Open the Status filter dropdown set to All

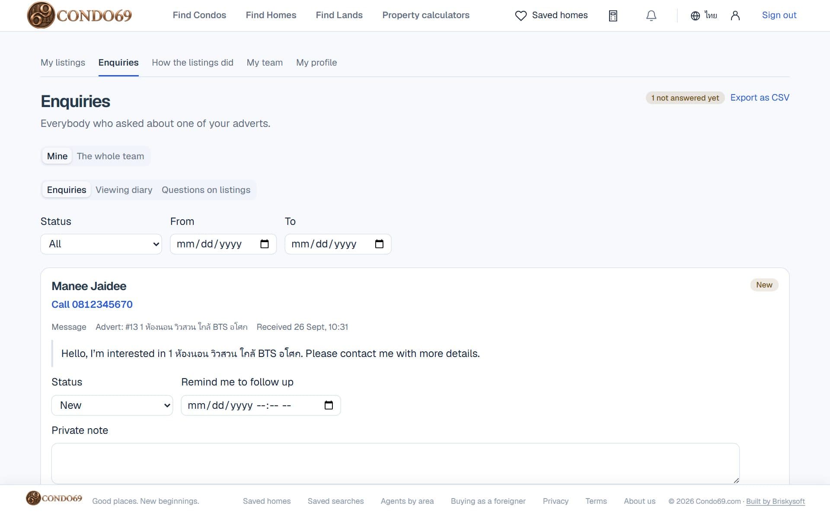101,244
